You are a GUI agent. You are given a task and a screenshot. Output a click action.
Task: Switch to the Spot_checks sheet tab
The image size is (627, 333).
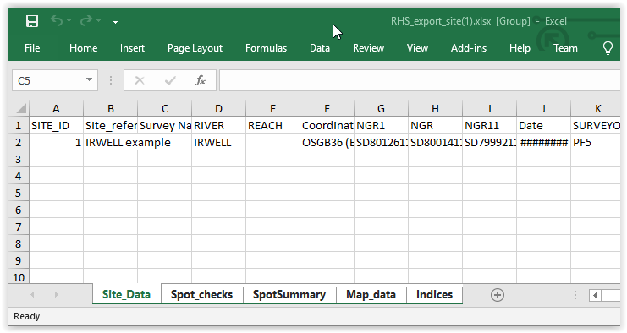pyautogui.click(x=201, y=295)
